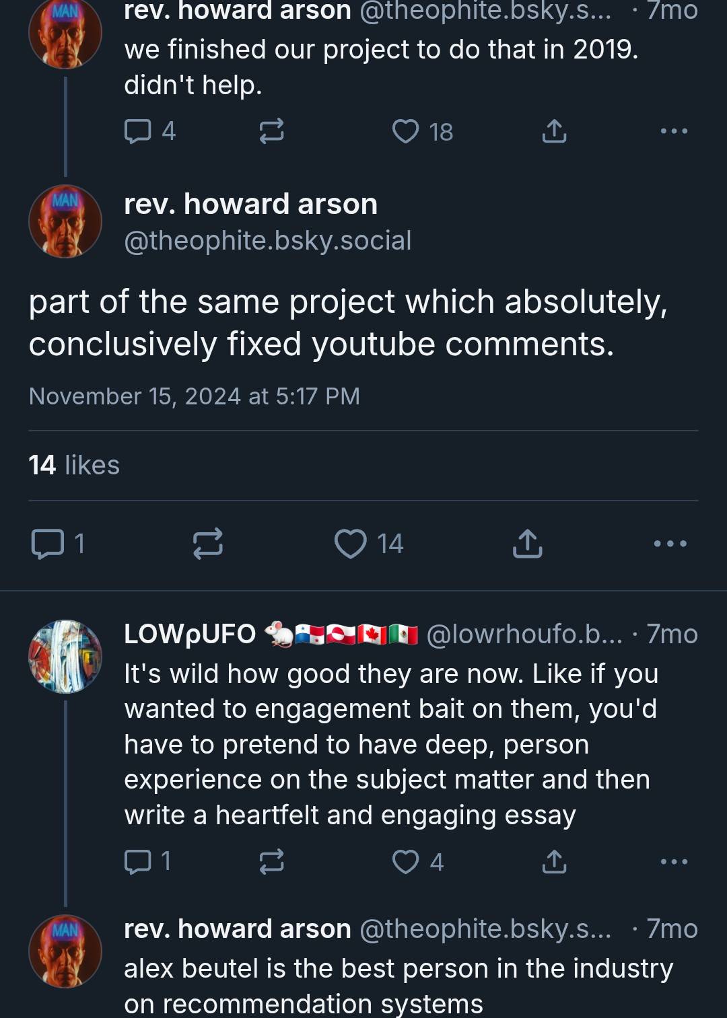Reply to LOWpUFO's engagement bait comment
The width and height of the screenshot is (727, 1018).
[138, 861]
